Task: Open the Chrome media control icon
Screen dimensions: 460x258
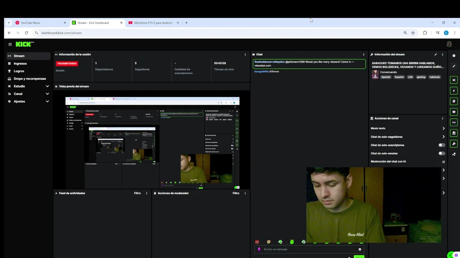Action: pyautogui.click(x=437, y=33)
